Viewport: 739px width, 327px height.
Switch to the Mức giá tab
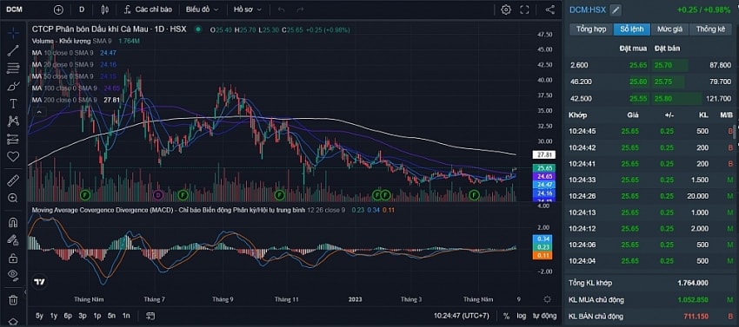click(669, 29)
